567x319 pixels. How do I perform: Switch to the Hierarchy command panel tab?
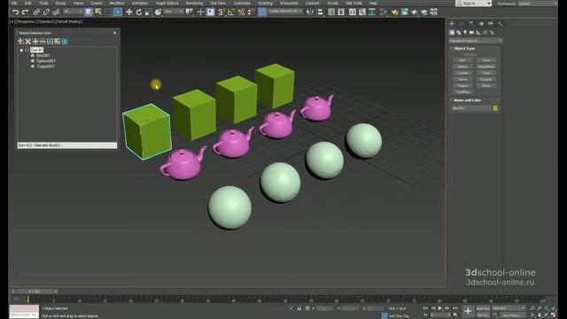tap(471, 24)
